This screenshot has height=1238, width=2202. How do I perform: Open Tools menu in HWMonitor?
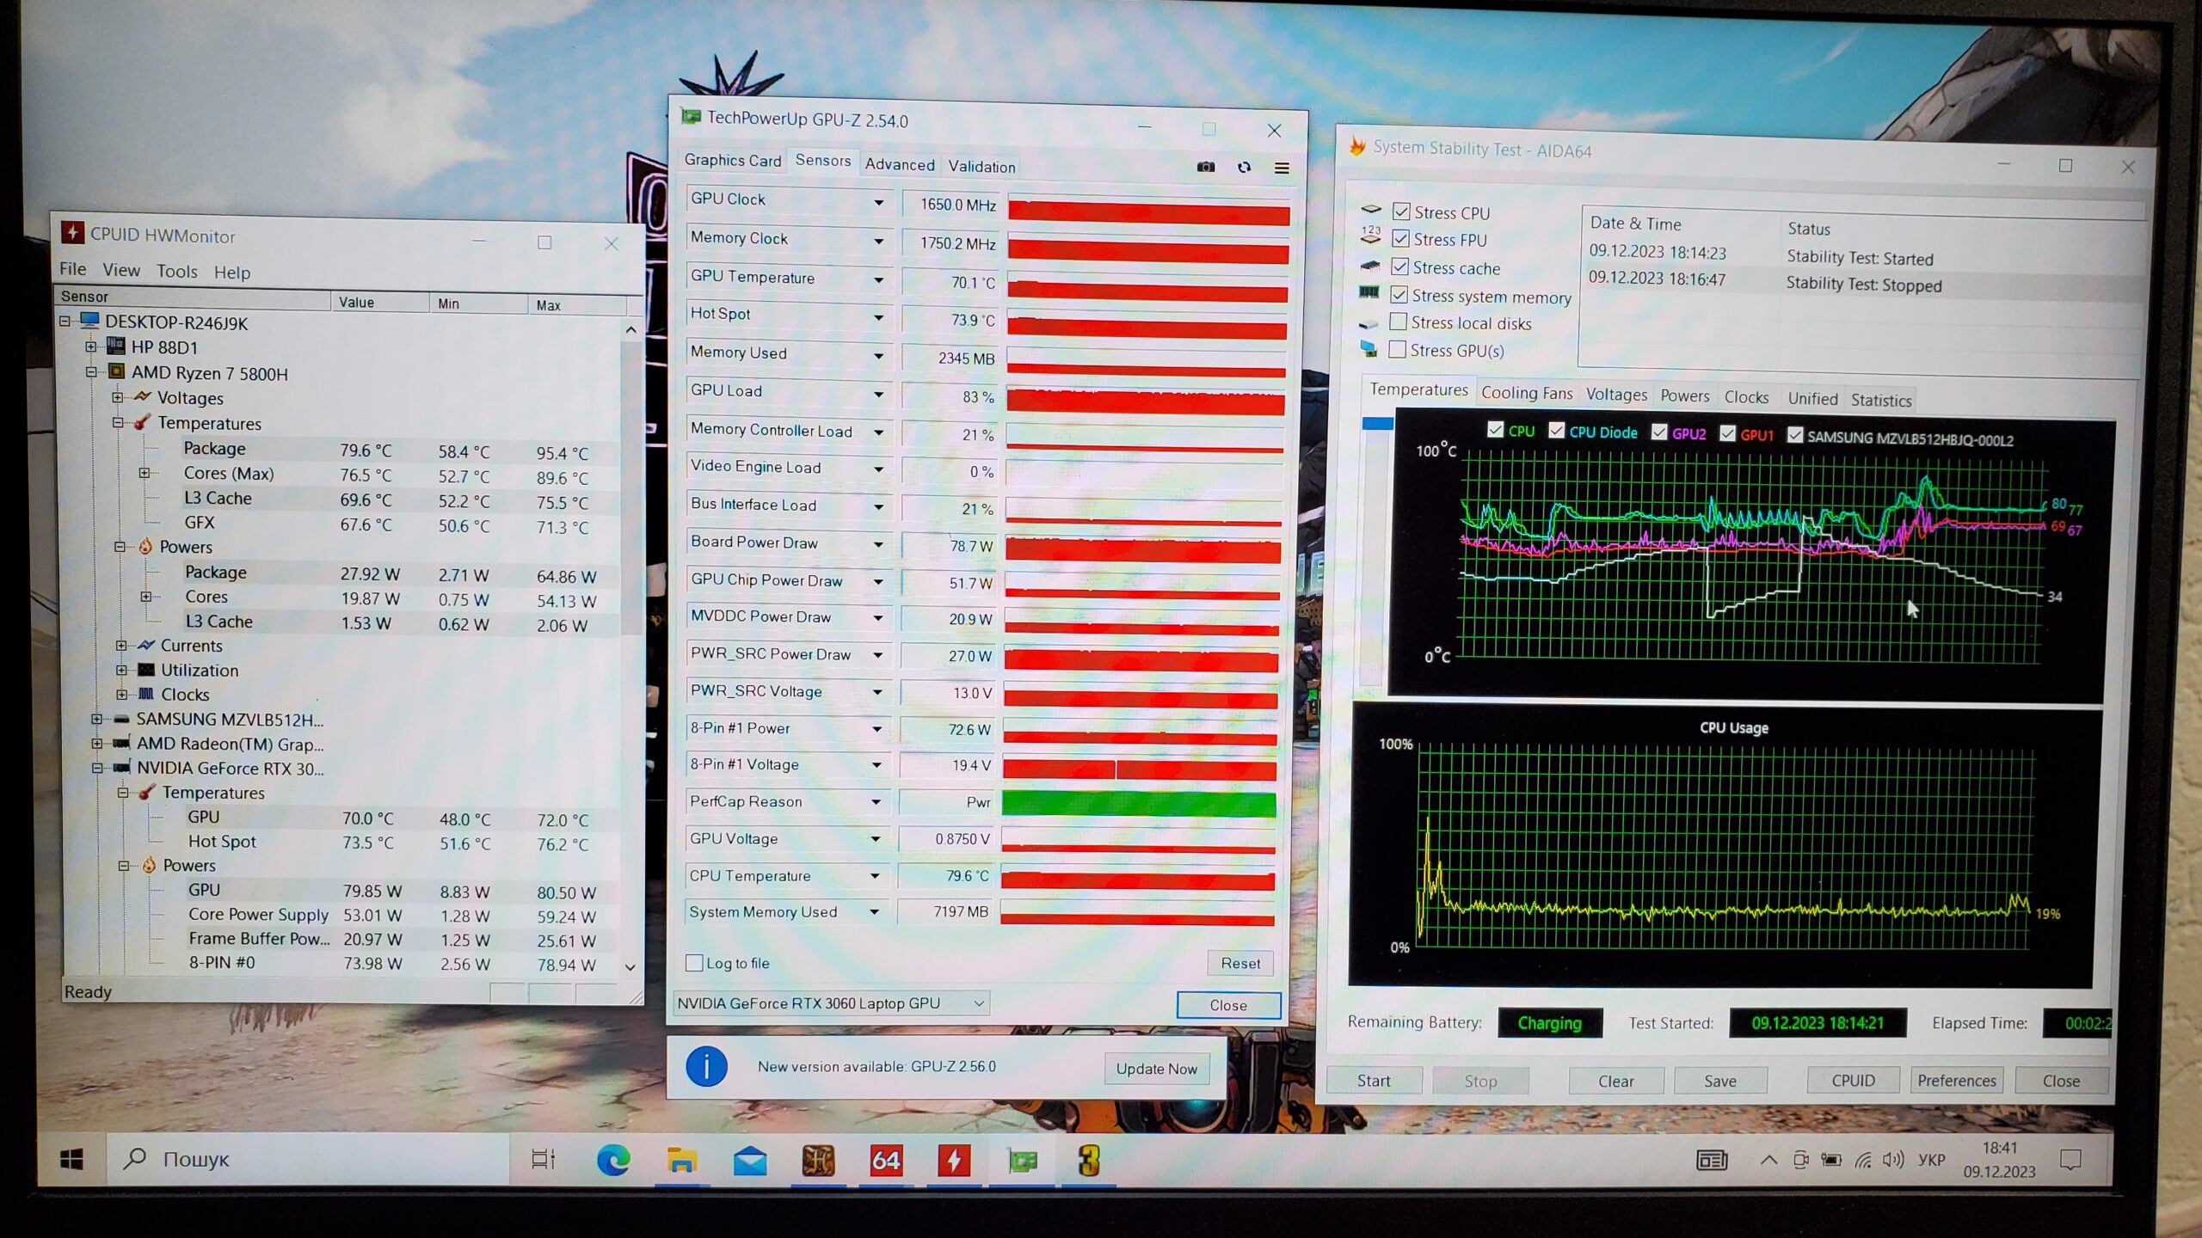[176, 272]
